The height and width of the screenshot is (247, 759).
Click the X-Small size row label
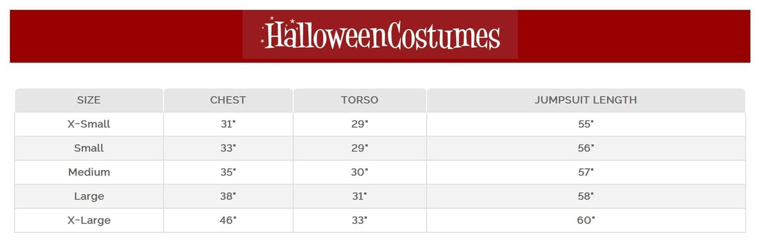pos(89,124)
